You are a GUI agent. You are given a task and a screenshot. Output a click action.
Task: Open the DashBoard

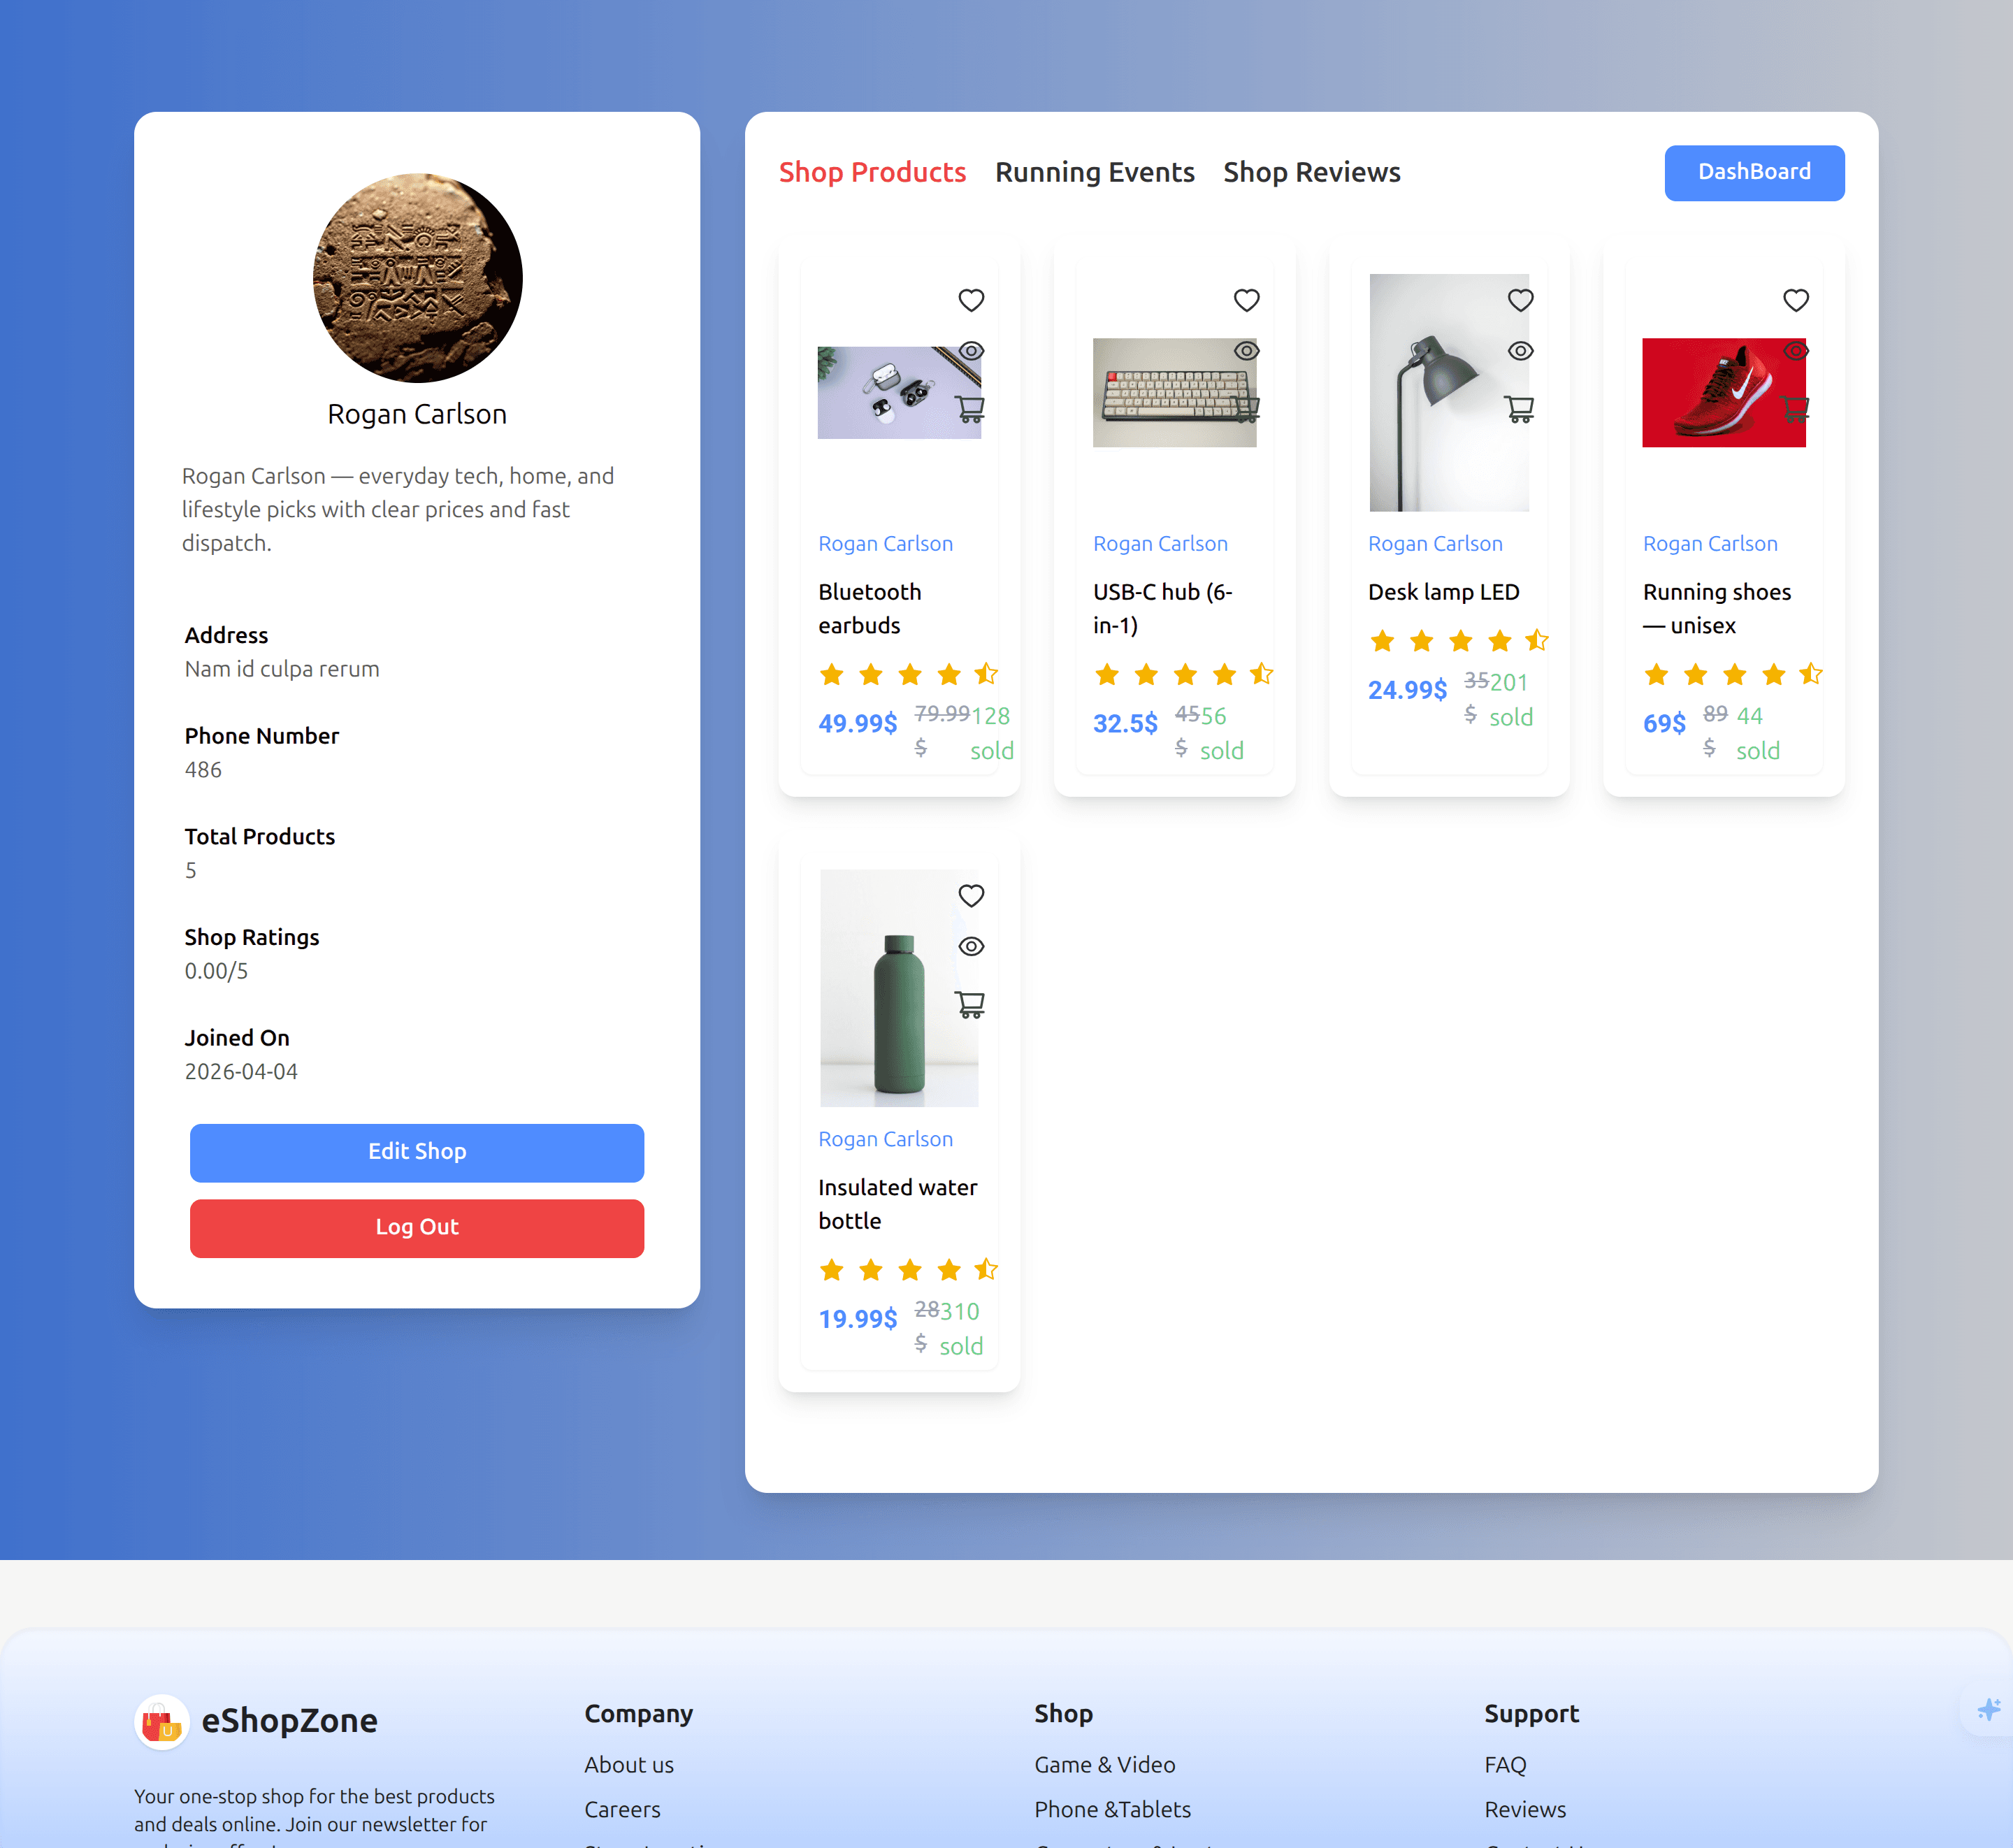pos(1754,172)
